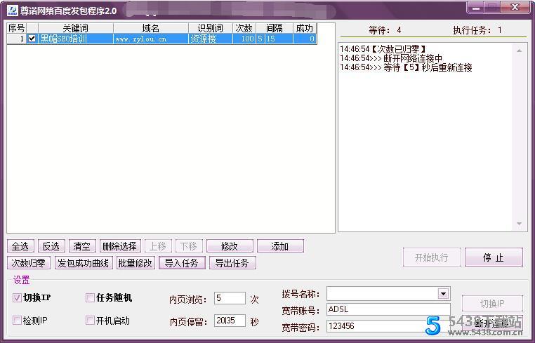Close the program window
Viewport: 535px width, 343px height.
tap(515, 7)
